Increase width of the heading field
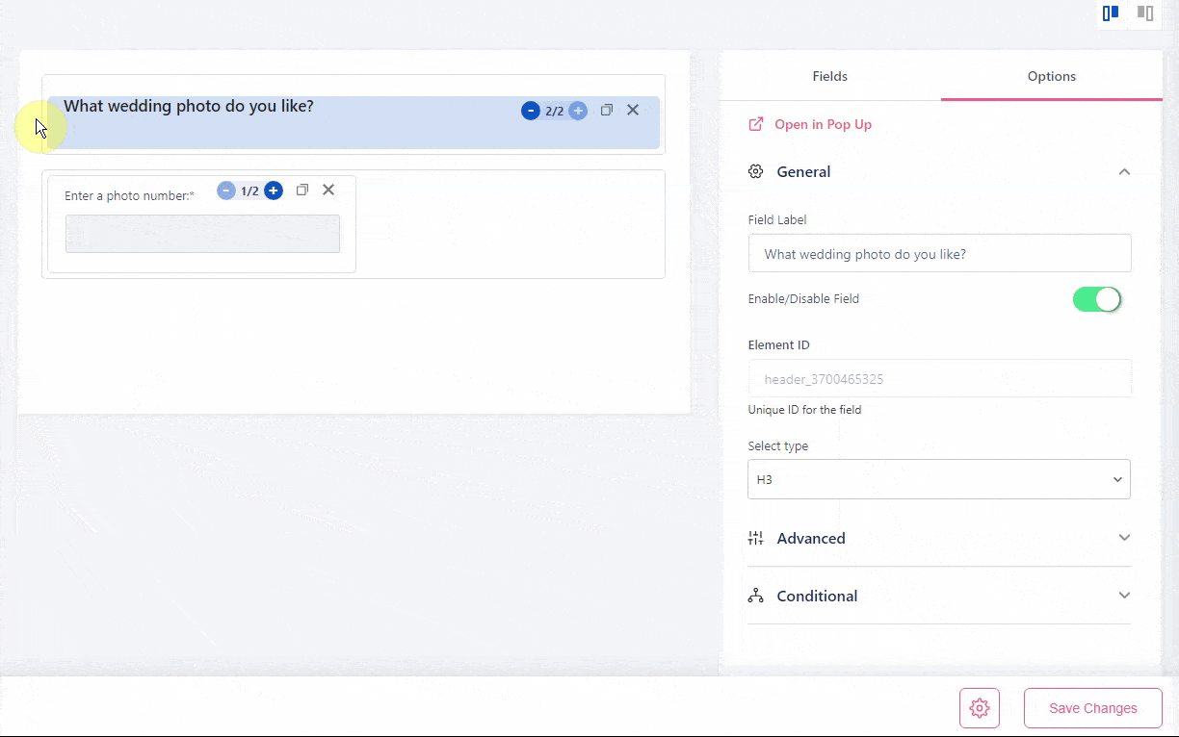 tap(578, 111)
